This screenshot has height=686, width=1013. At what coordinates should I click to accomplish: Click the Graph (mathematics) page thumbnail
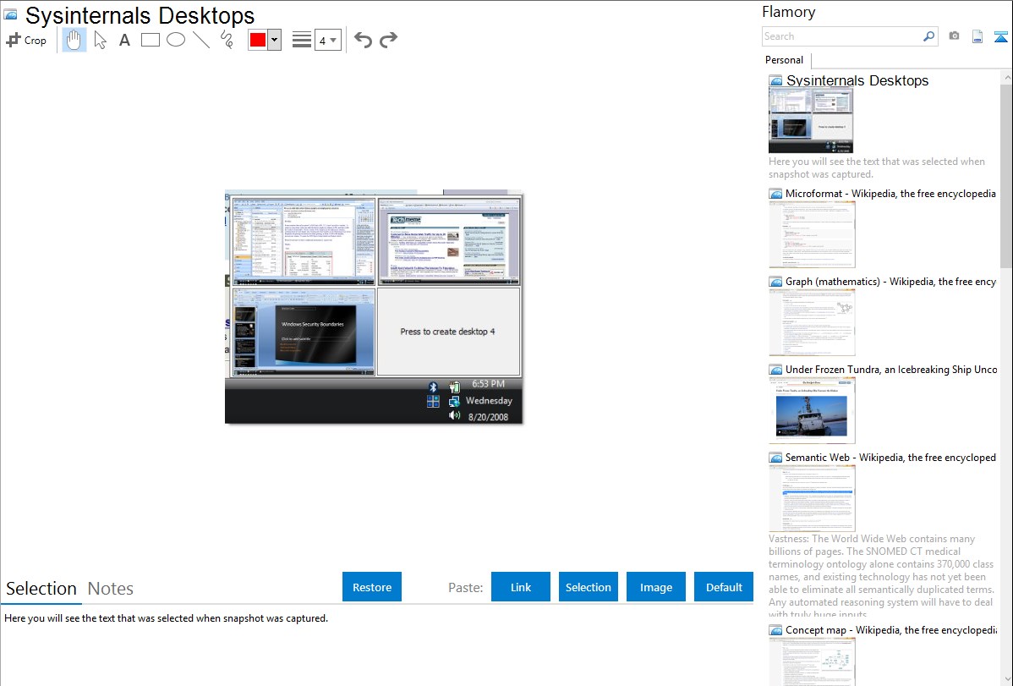tap(812, 322)
